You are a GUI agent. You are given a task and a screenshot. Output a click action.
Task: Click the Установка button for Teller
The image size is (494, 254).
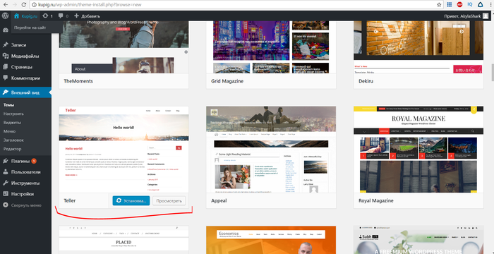[131, 201]
